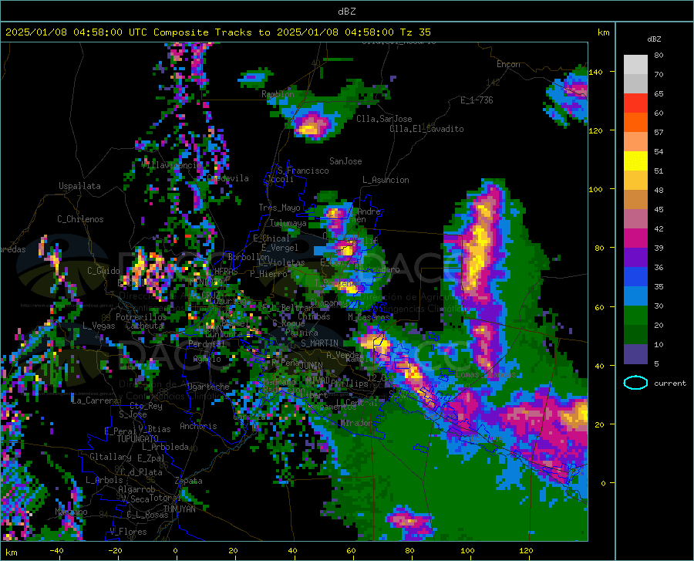
Task: Click the 'Palmira' map label
Action: [x=302, y=333]
